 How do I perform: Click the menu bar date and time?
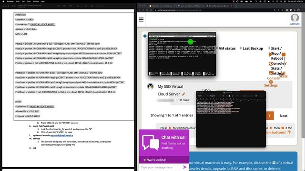coord(295,1)
